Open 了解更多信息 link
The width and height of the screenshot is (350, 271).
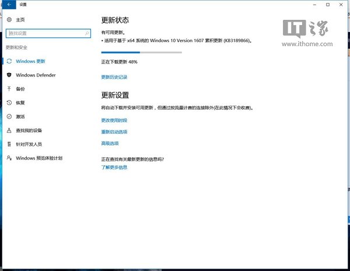(x=114, y=167)
